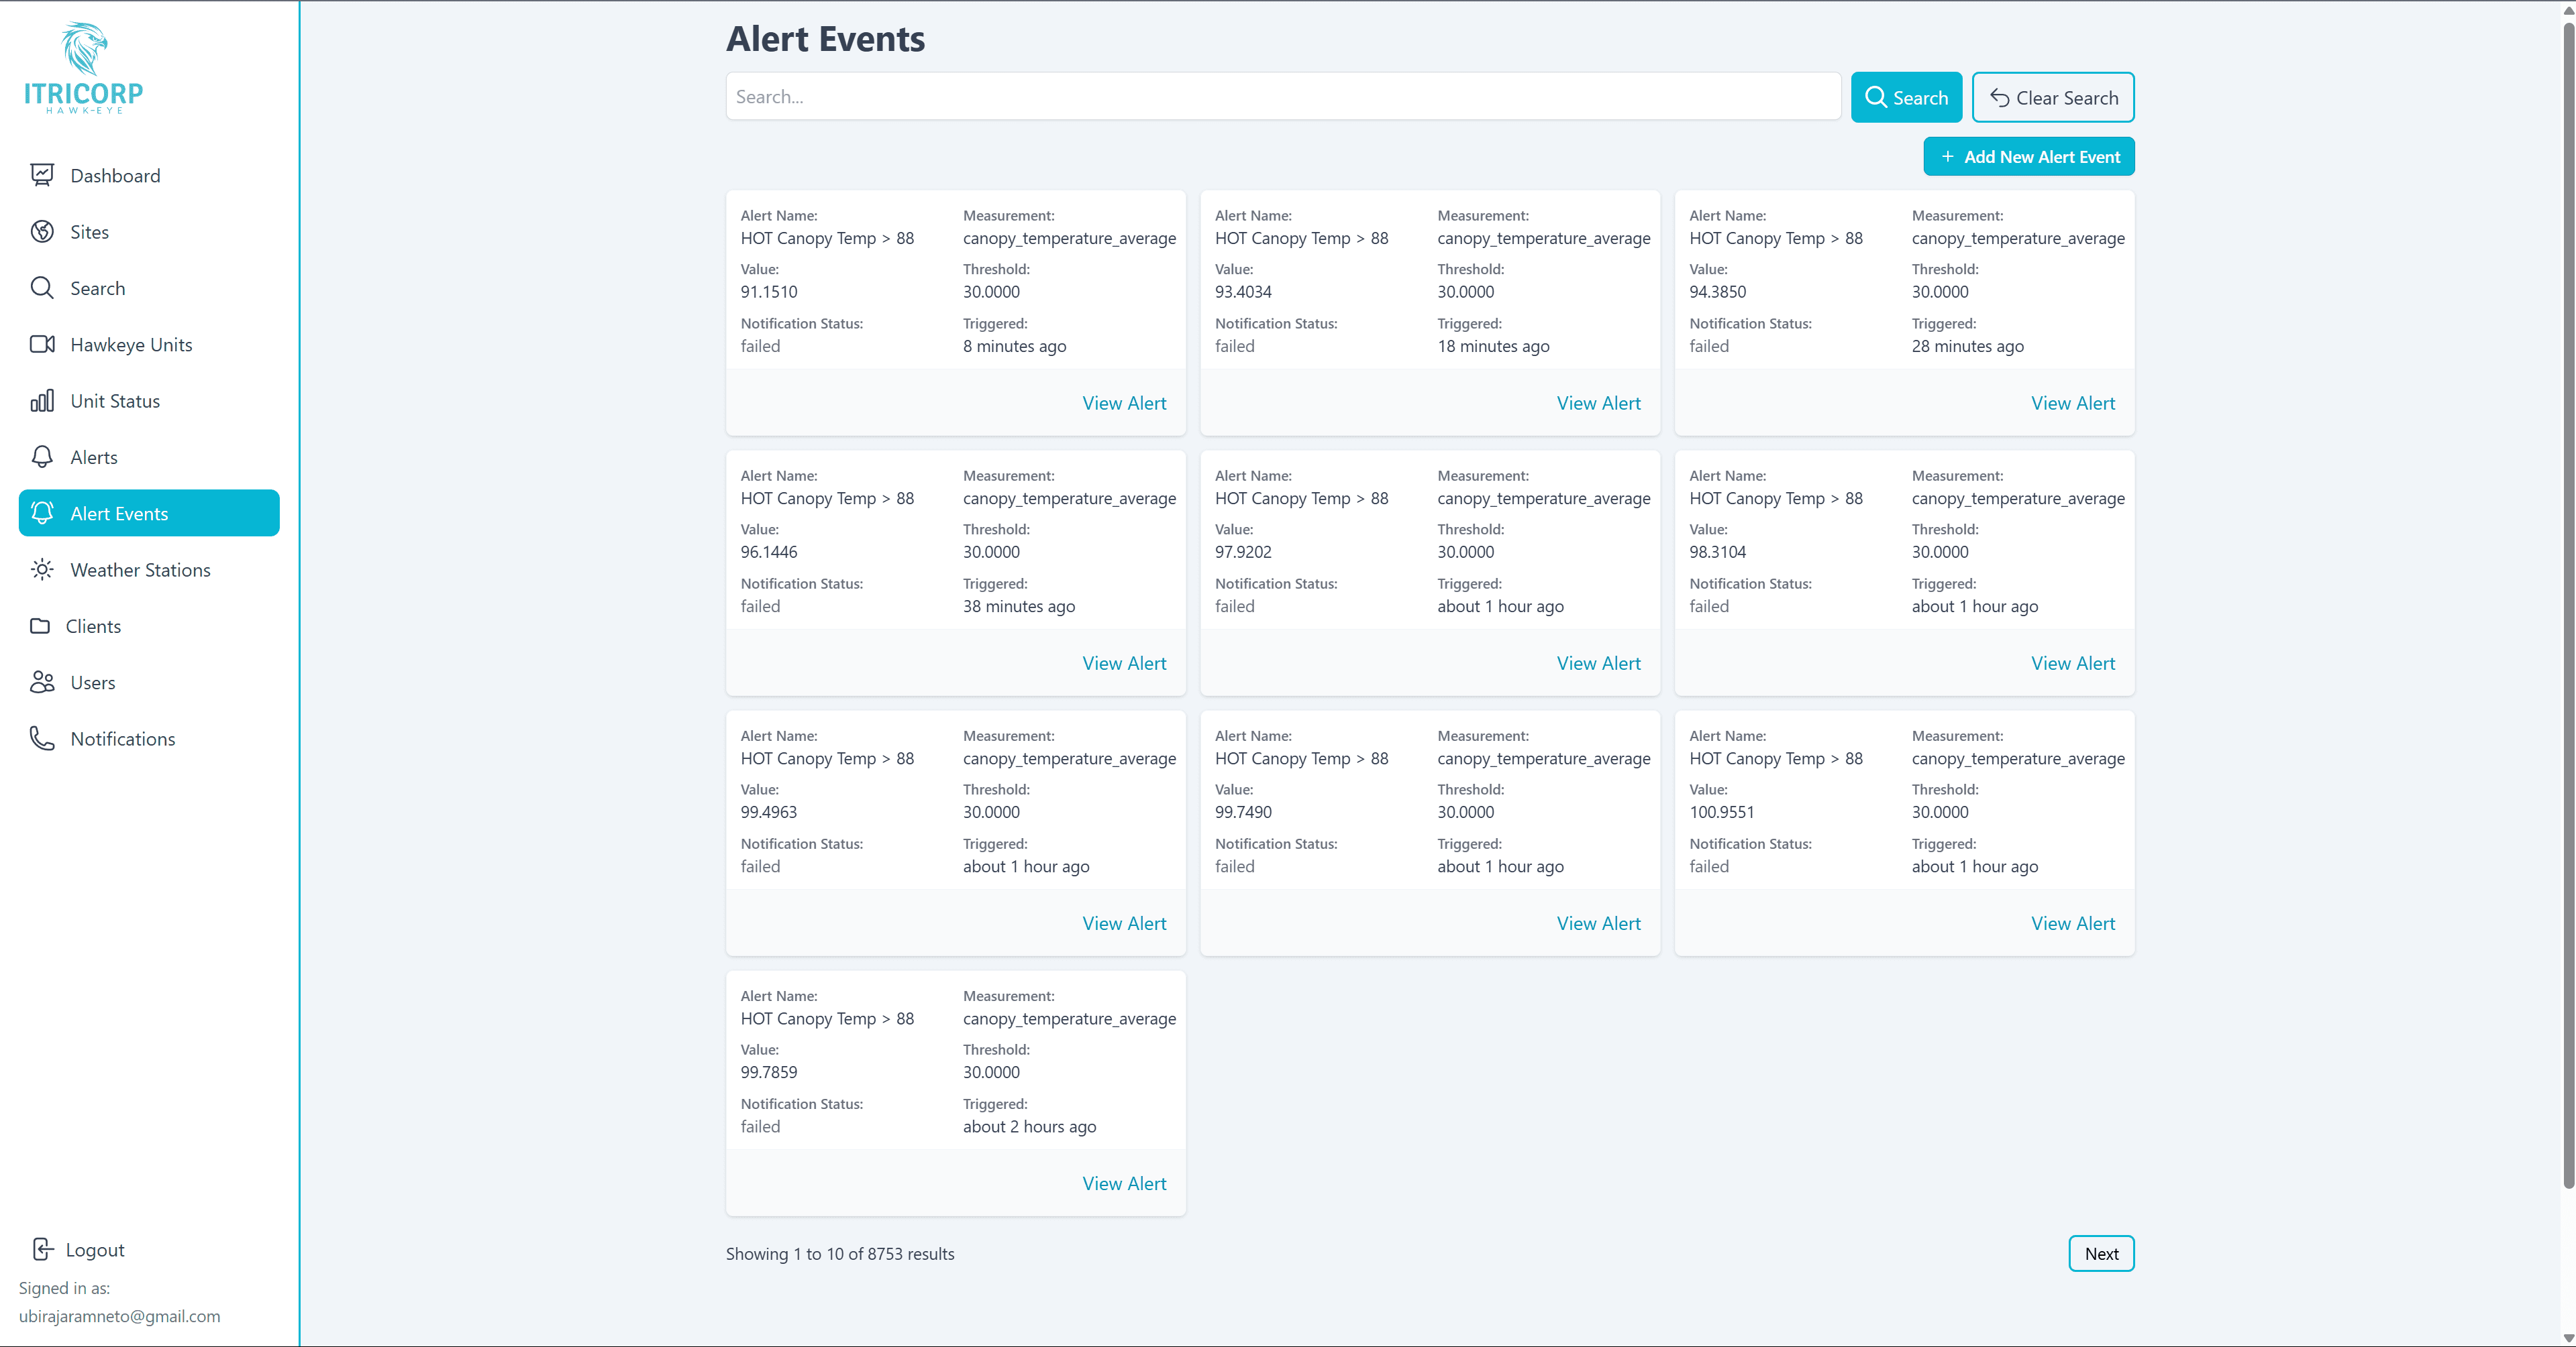
Task: Open the Search menu item in sidebar
Action: (97, 289)
